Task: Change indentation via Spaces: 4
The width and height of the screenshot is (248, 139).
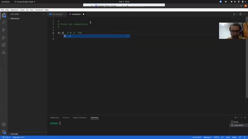Action: [x=208, y=137]
